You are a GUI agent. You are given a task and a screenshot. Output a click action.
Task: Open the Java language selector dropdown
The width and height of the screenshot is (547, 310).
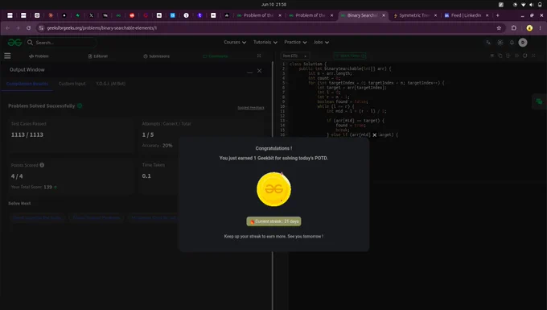(294, 56)
